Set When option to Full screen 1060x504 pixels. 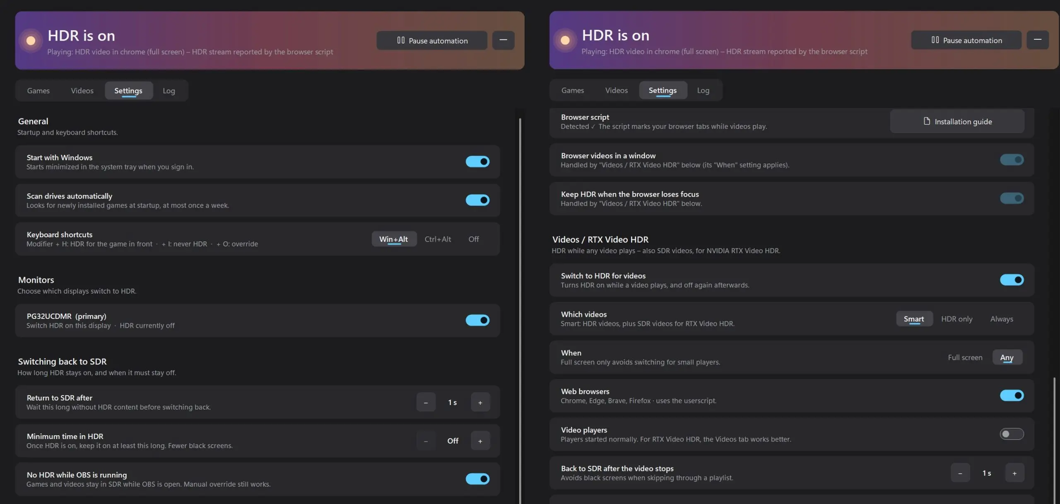965,357
